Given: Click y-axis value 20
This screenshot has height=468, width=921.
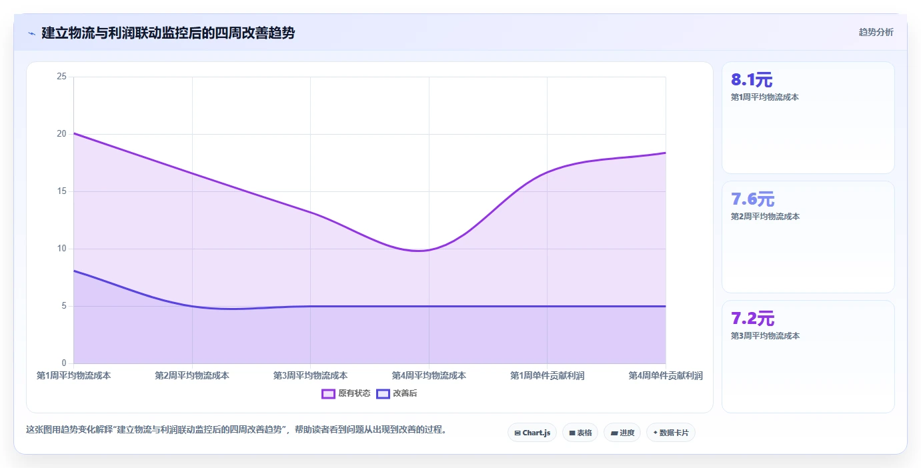Looking at the screenshot, I should 61,134.
